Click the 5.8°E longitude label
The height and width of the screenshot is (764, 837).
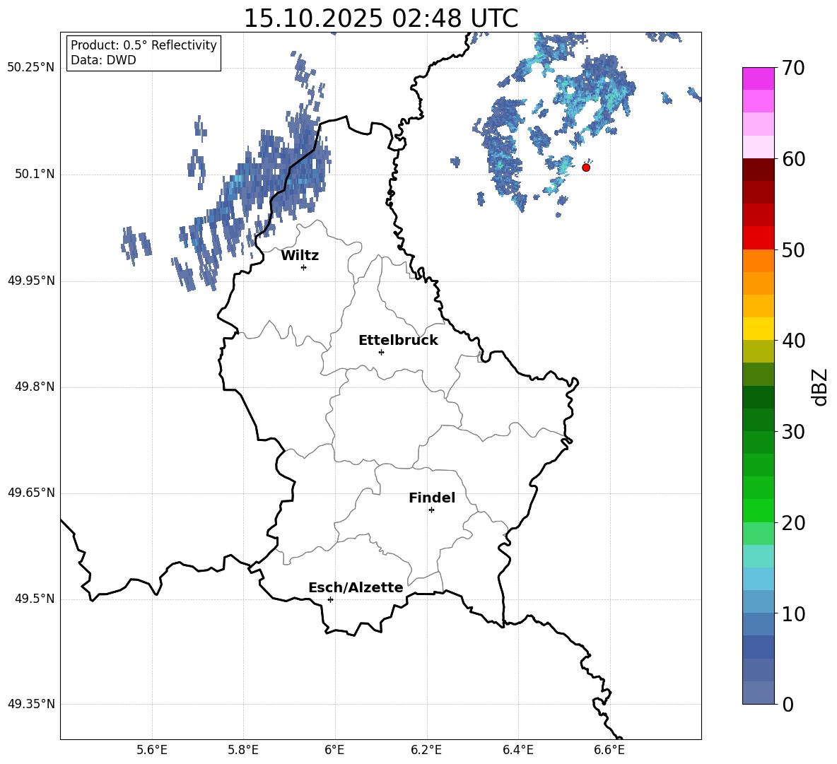pyautogui.click(x=243, y=750)
